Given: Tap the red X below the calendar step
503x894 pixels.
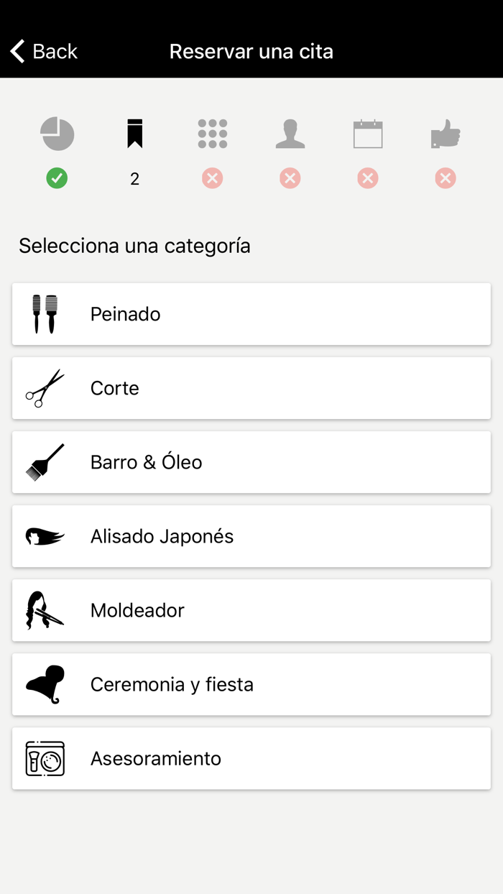Looking at the screenshot, I should [x=367, y=178].
